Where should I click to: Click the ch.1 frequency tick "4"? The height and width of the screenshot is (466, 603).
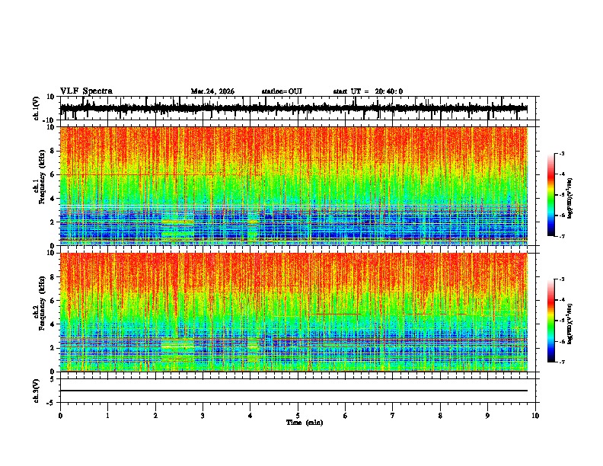click(53, 199)
